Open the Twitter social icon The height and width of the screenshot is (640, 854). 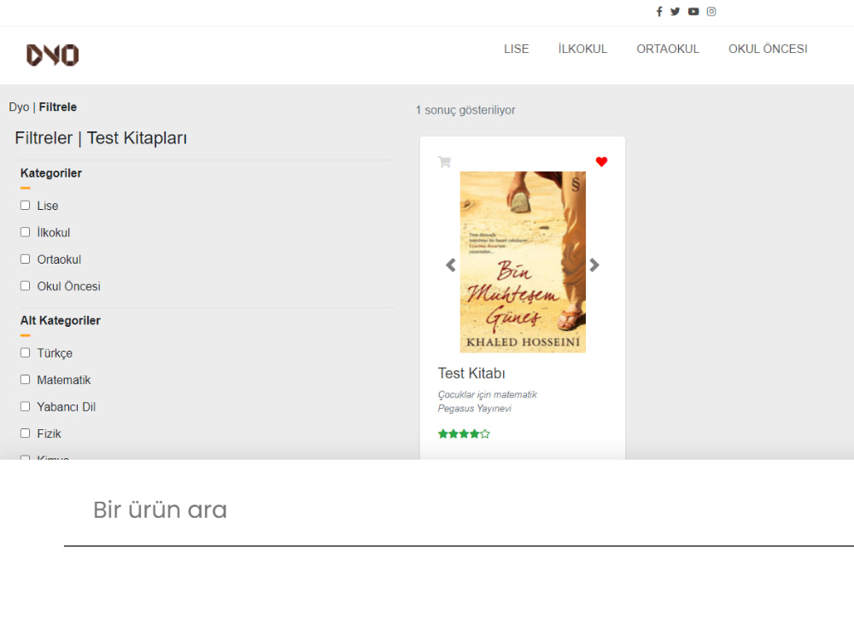click(676, 11)
